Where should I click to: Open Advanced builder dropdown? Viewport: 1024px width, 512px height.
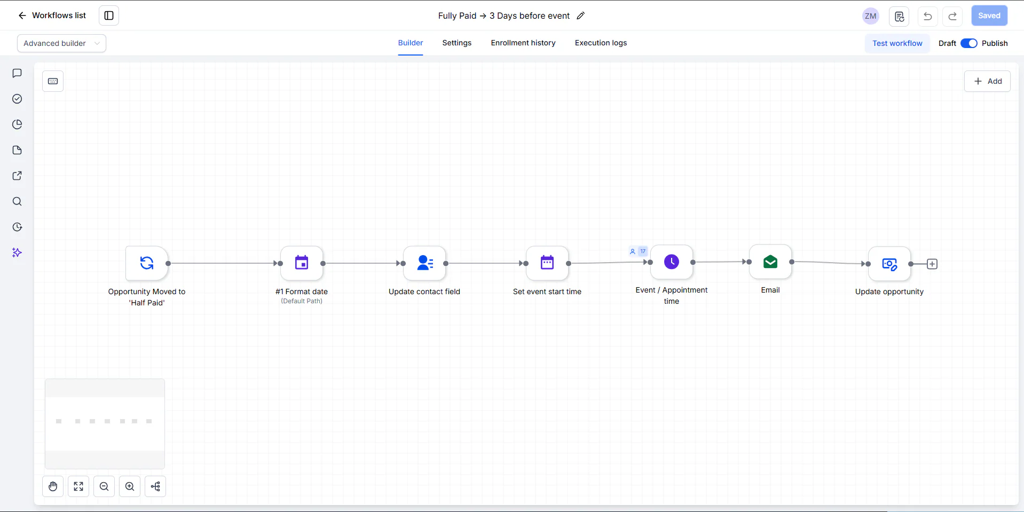coord(61,43)
